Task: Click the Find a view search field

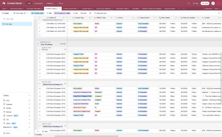Action: tap(17, 19)
